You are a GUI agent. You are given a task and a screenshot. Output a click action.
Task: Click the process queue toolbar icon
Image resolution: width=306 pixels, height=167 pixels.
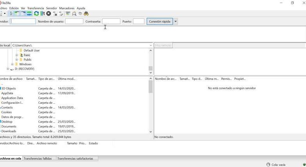[42, 13]
